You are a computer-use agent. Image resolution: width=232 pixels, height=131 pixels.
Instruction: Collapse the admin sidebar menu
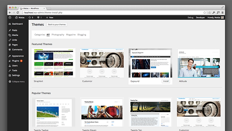click(x=17, y=82)
